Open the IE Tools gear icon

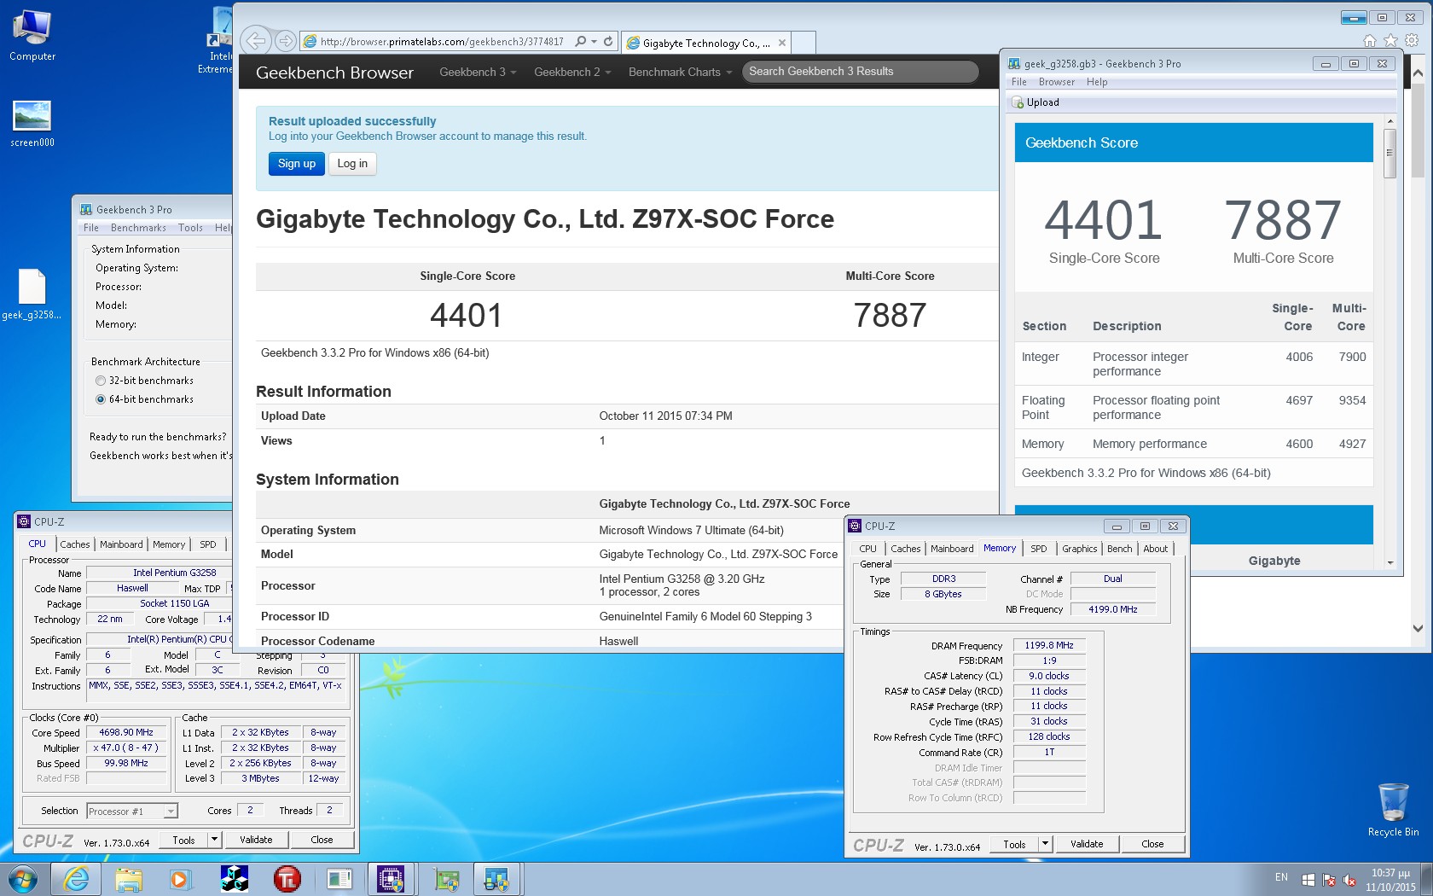pyautogui.click(x=1412, y=40)
